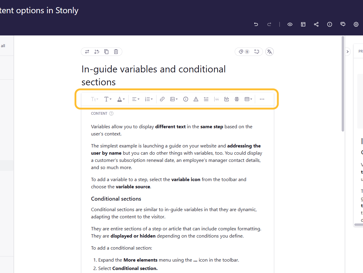Viewport: 363px width, 273px height.
Task: Open guide preview with the eye icon
Action: 290,24
